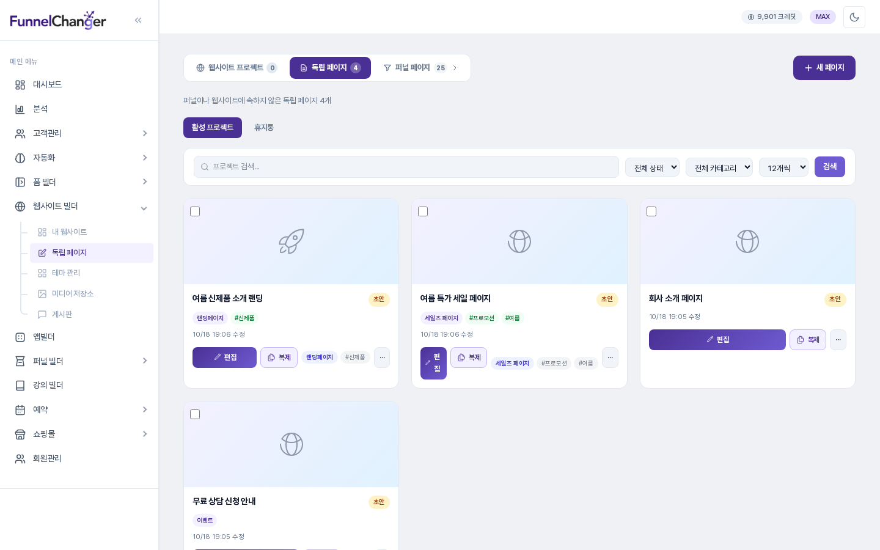Select 테마 관리 submenu item
The image size is (880, 550).
click(x=92, y=273)
